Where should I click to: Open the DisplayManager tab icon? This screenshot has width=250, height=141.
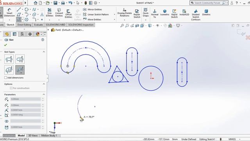37,34
